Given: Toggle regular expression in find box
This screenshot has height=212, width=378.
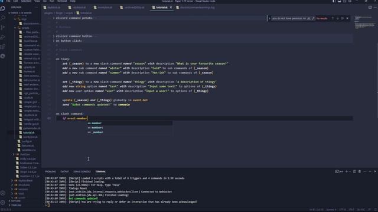Looking at the screenshot, I should 313,18.
